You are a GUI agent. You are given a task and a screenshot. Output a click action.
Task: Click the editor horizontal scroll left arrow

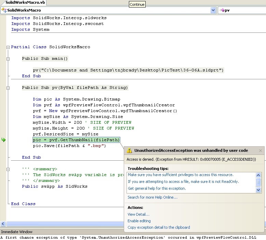tap(3, 224)
